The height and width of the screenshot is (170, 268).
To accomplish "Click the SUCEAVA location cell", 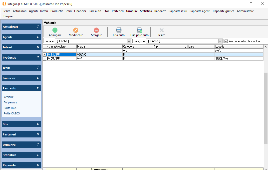I will click(x=239, y=58).
